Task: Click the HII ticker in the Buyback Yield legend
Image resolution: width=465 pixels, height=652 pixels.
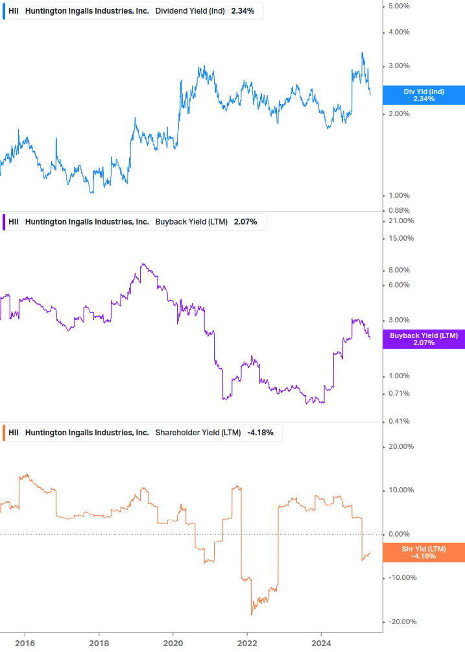Action: (x=14, y=222)
